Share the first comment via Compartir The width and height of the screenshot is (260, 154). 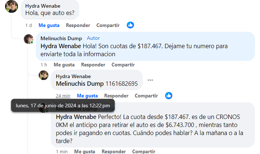click(x=108, y=26)
